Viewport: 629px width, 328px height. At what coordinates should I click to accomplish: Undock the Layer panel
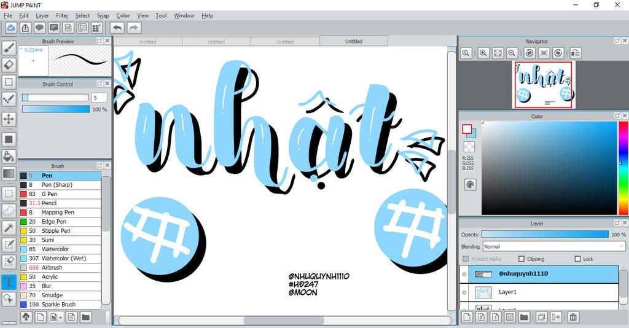point(617,223)
